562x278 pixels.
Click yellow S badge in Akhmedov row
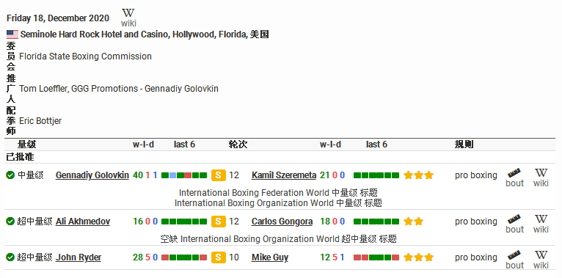click(x=219, y=222)
